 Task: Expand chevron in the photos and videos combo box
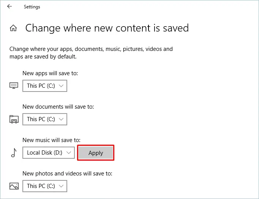pos(61,186)
